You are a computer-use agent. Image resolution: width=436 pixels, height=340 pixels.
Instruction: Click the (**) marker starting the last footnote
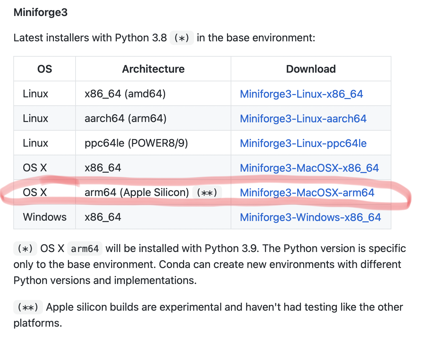point(28,307)
